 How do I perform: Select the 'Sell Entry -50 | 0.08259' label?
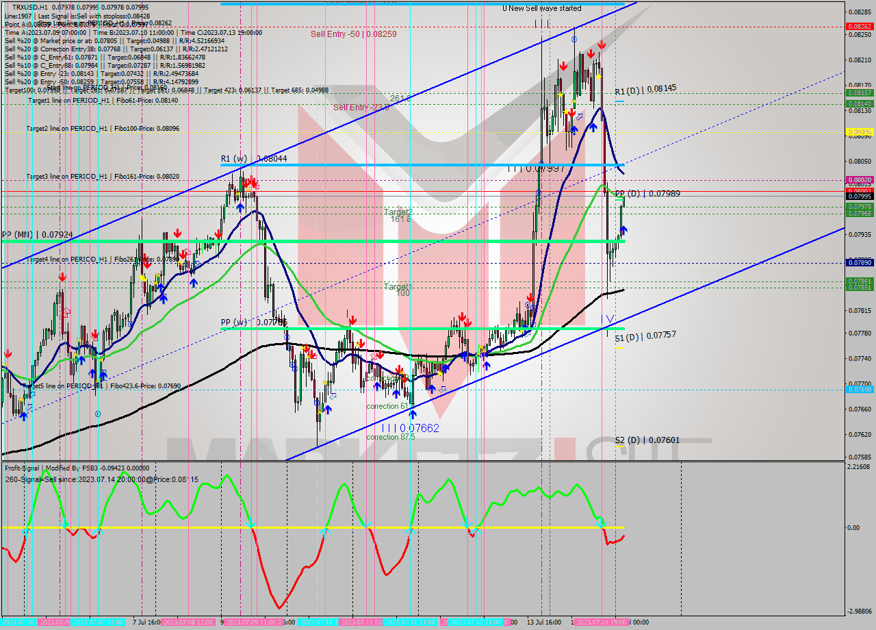point(353,34)
